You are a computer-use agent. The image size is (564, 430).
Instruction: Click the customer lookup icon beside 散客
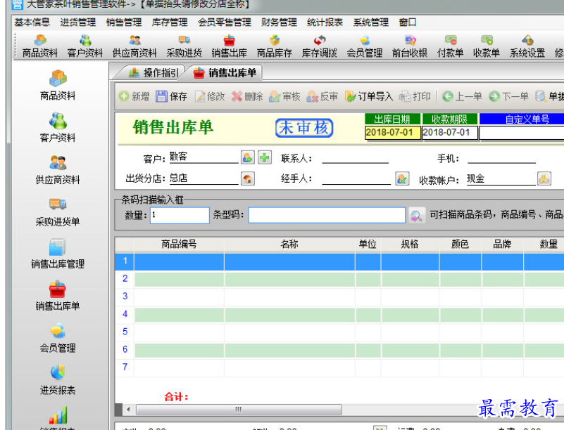click(x=248, y=157)
